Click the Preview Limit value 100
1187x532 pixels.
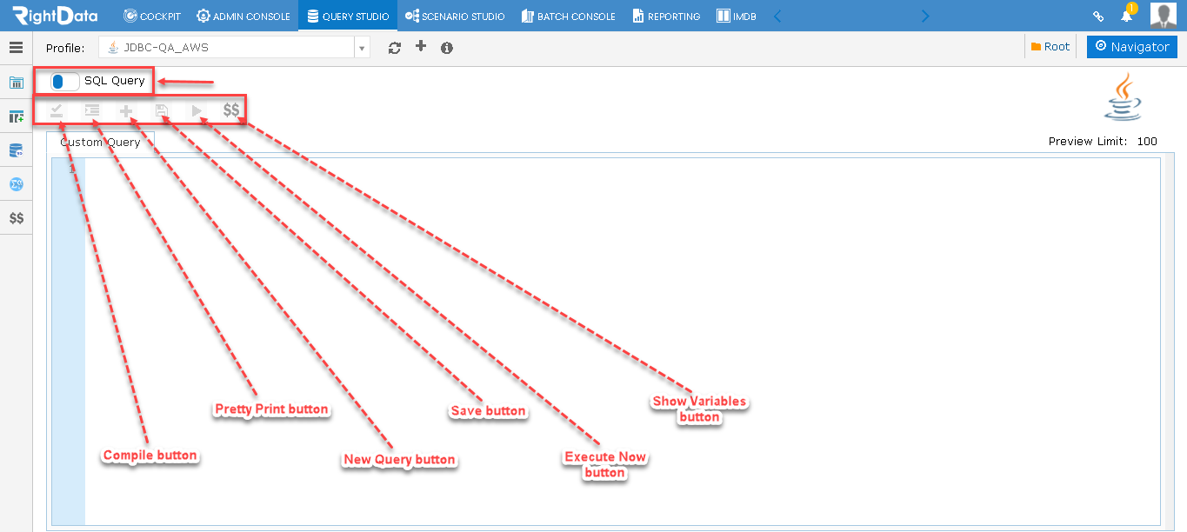point(1147,142)
